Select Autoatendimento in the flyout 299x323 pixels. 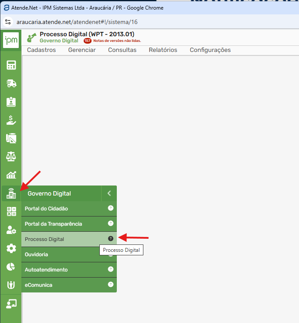pyautogui.click(x=69, y=270)
